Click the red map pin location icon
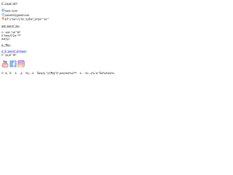The width and height of the screenshot is (233, 175). (x=3, y=19)
